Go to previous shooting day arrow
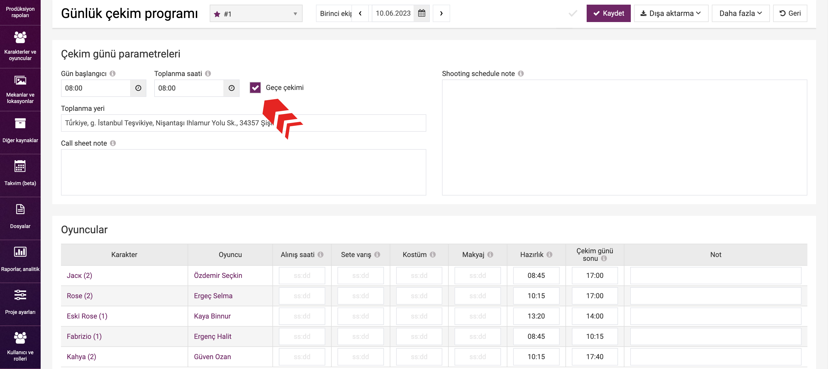 tap(360, 13)
